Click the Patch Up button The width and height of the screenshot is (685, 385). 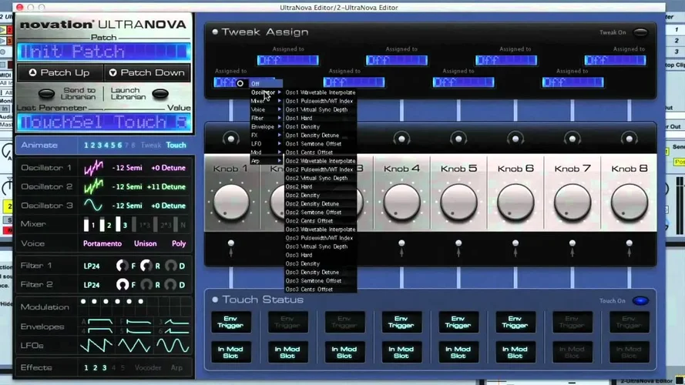(60, 72)
